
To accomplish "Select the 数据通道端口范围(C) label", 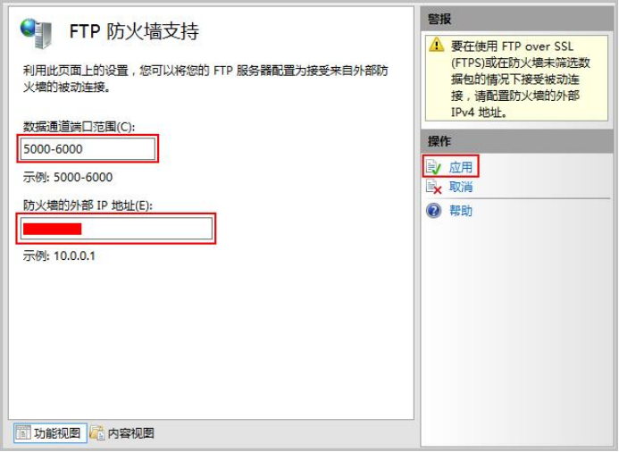I will click(79, 127).
